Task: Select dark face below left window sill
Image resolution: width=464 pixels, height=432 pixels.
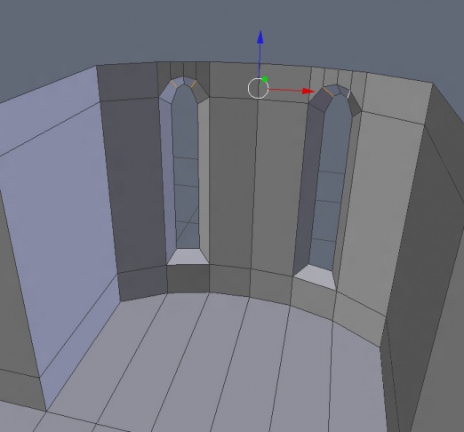Action: (x=188, y=278)
